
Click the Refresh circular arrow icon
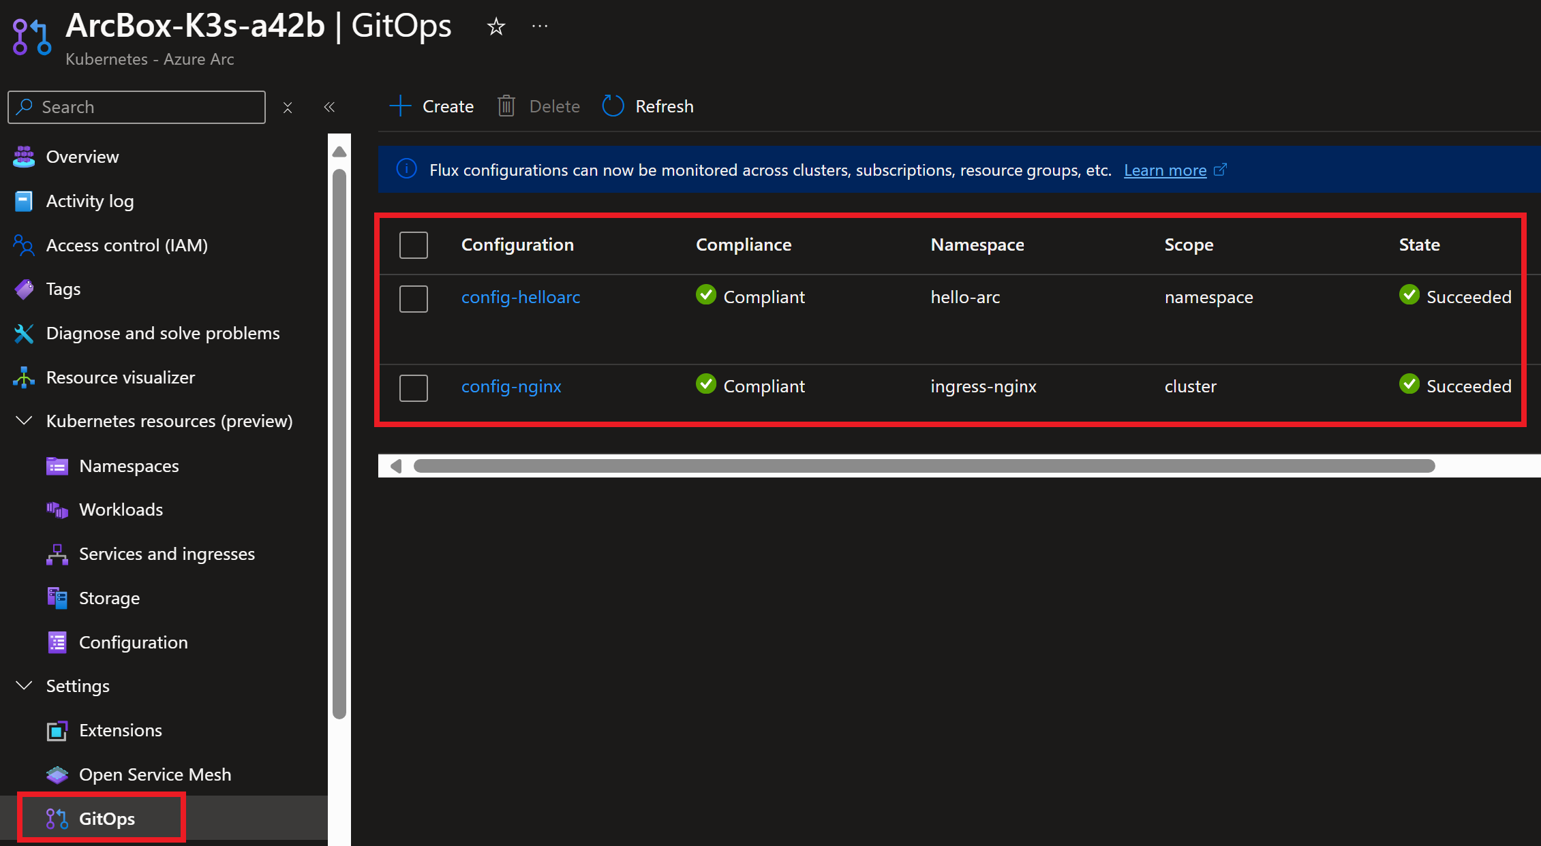point(613,106)
